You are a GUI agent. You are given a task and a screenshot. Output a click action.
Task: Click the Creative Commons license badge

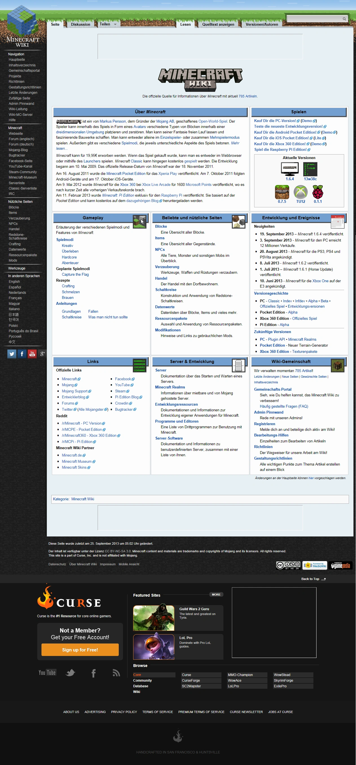(x=288, y=565)
